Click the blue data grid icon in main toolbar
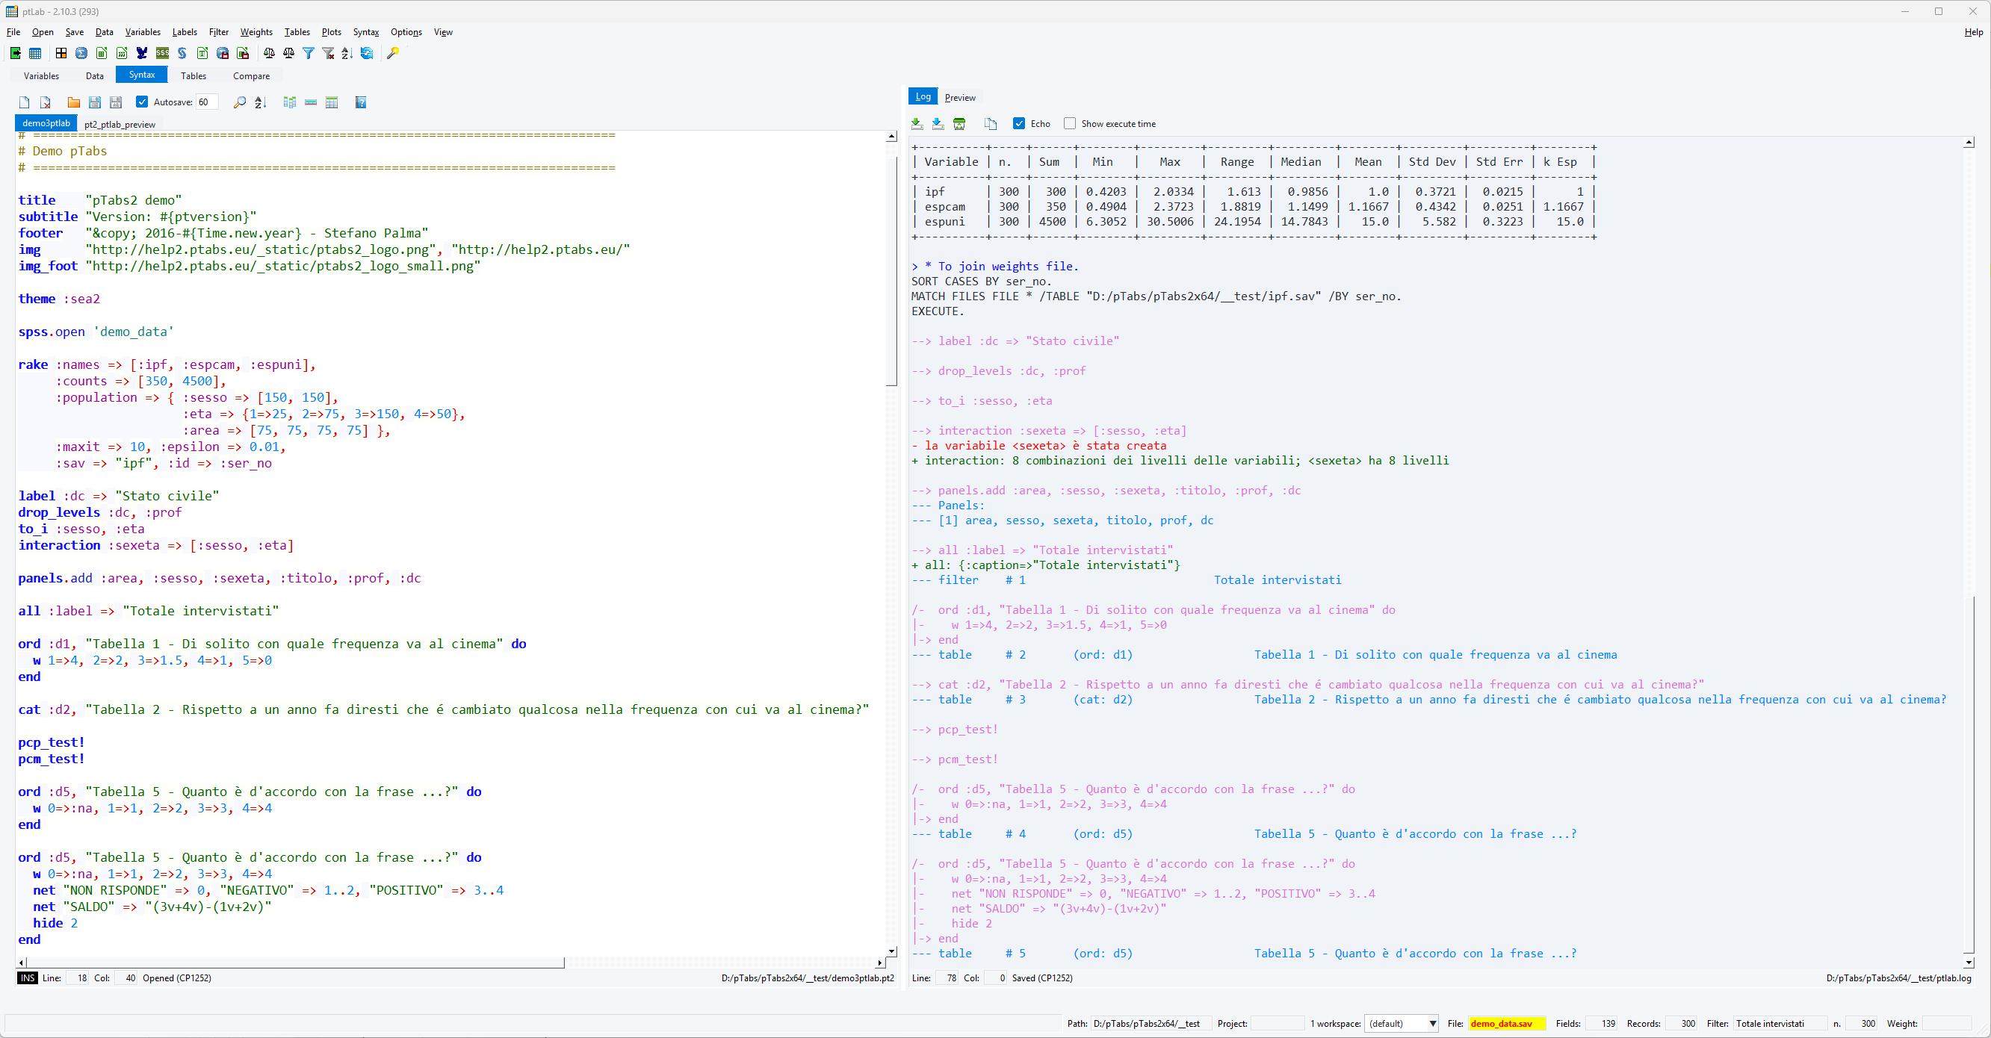This screenshot has width=1991, height=1038. [x=35, y=53]
